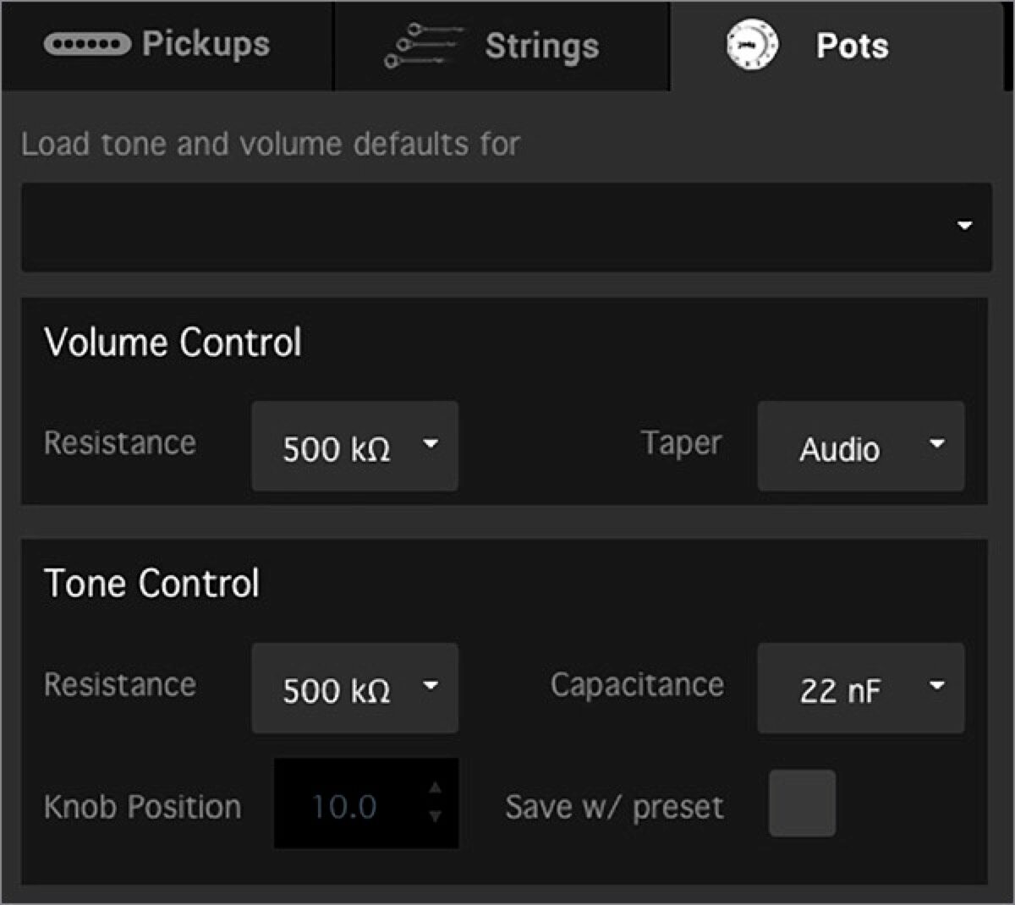This screenshot has width=1015, height=905.
Task: Click the Tone Control heading
Action: [151, 584]
